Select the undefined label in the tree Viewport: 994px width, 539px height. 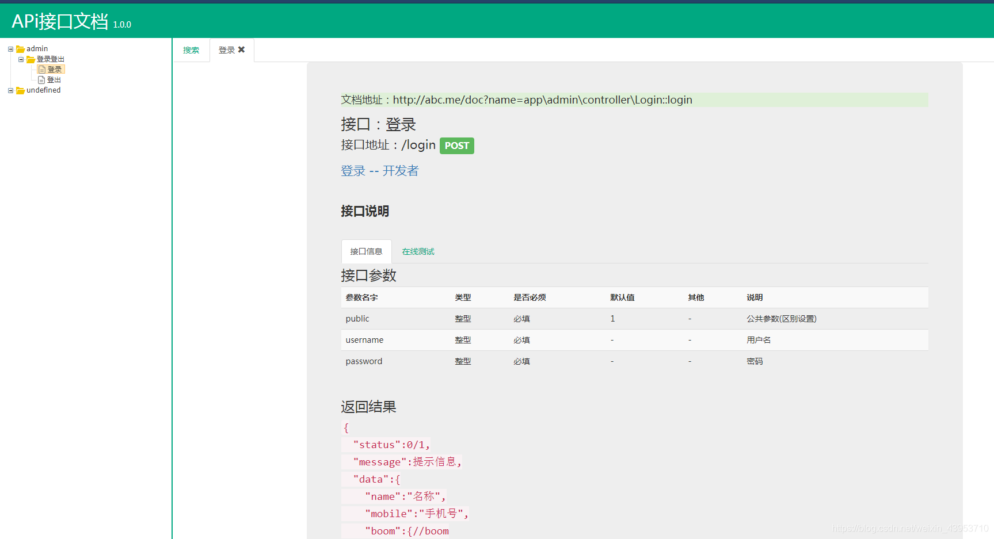(x=44, y=90)
